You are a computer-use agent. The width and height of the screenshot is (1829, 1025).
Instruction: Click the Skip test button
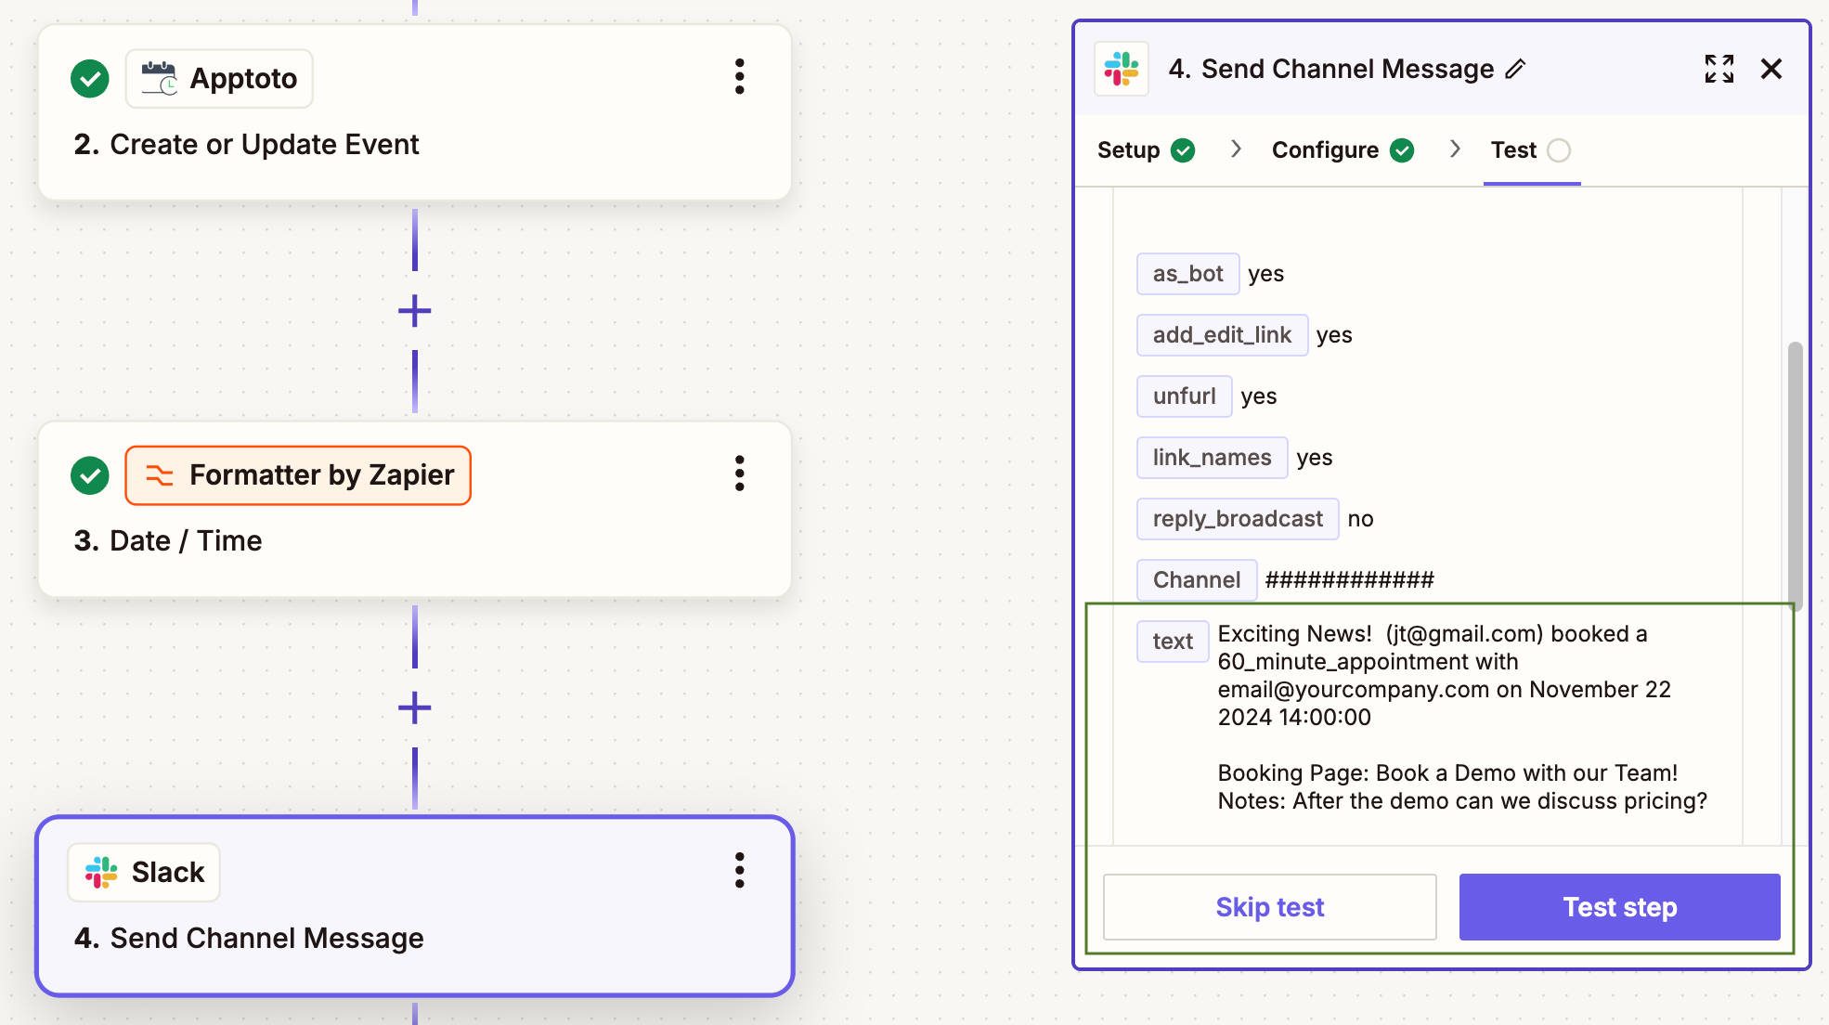click(1269, 907)
